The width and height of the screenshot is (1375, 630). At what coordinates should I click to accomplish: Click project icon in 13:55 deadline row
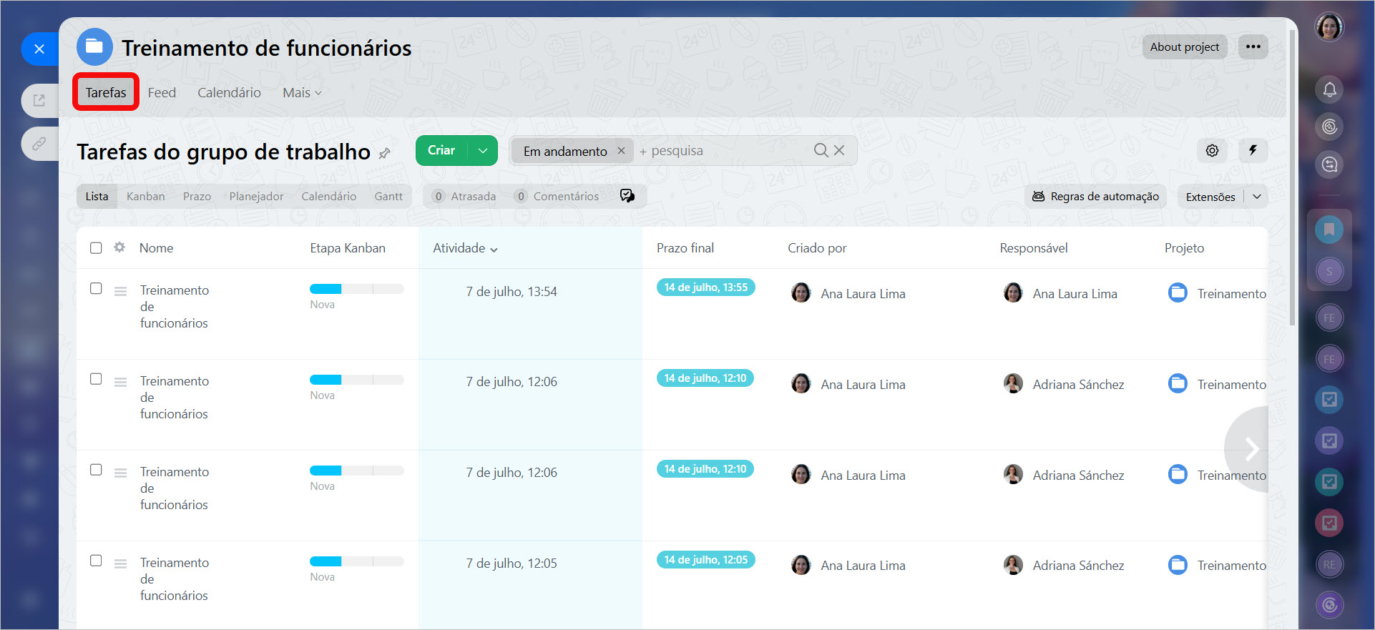1178,292
